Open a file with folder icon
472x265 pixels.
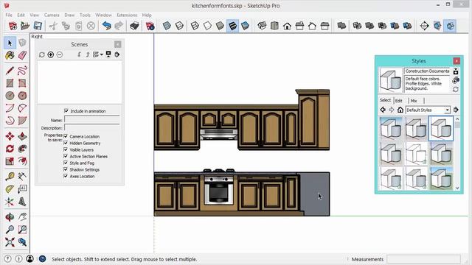pyautogui.click(x=25, y=26)
